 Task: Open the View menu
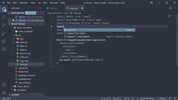point(33,3)
